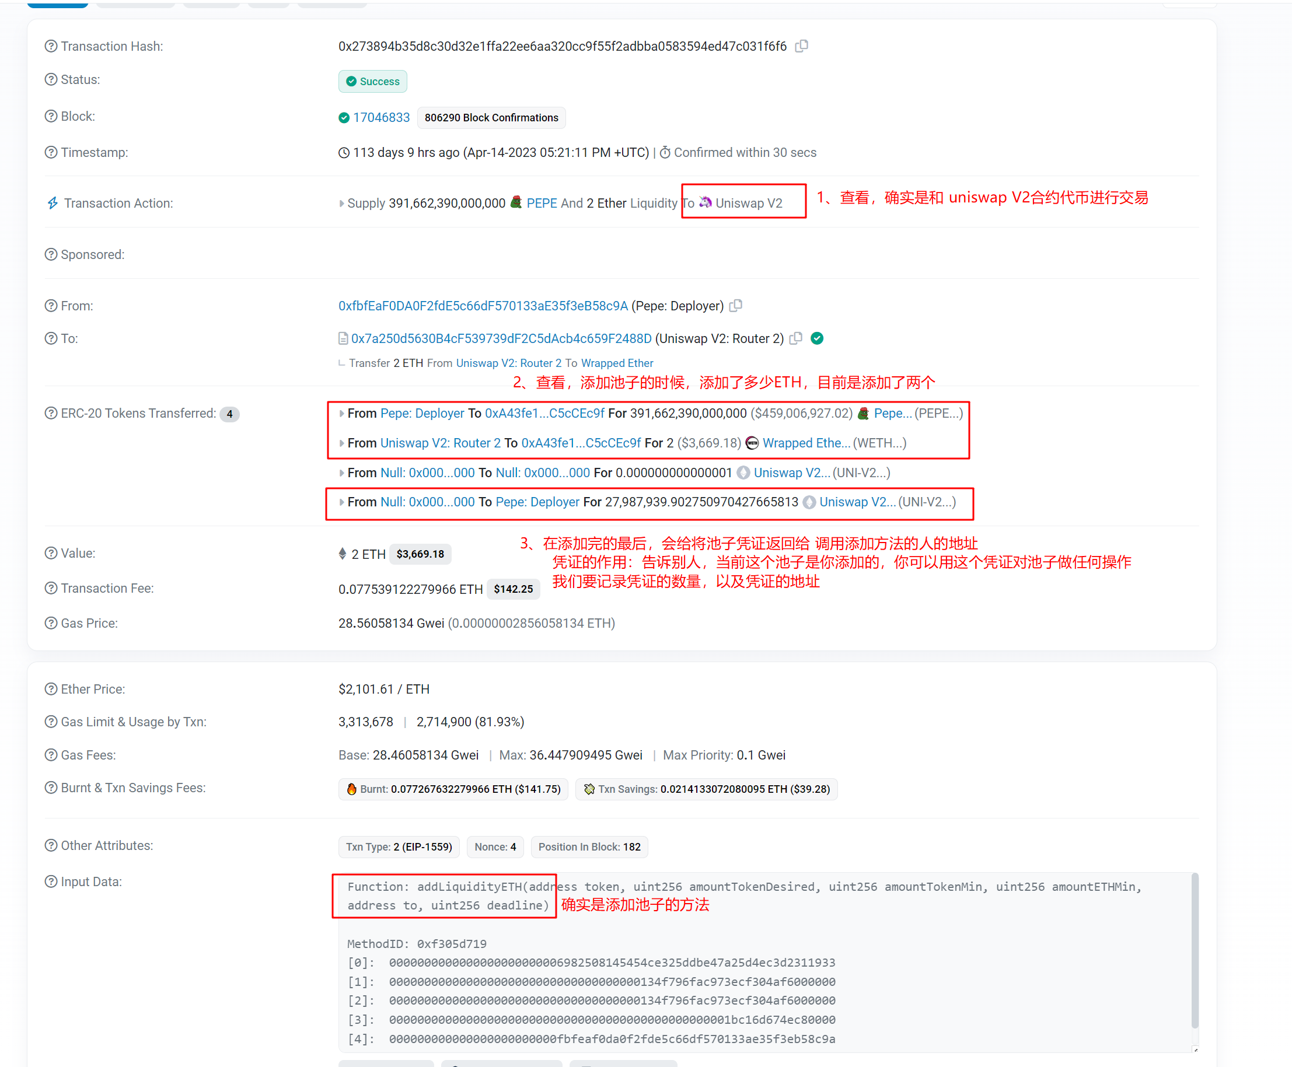
Task: Expand the Uniswap V2: Router 2 transfer row arrow
Action: tap(342, 443)
